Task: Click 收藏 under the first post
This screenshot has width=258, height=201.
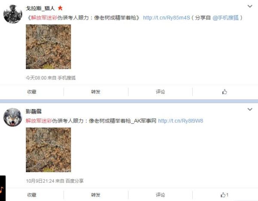Action: tap(32, 92)
